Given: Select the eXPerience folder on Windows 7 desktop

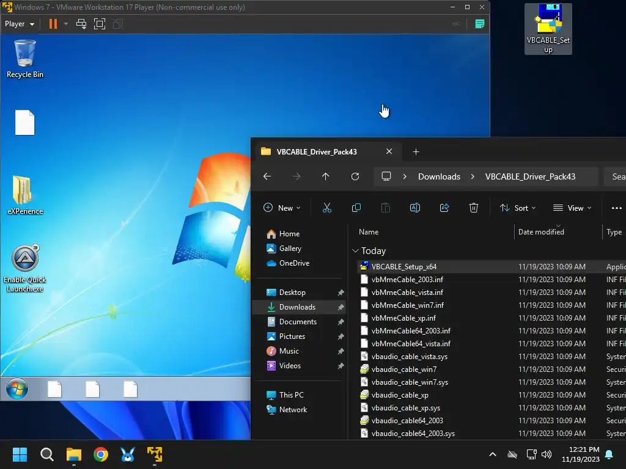Looking at the screenshot, I should tap(24, 195).
